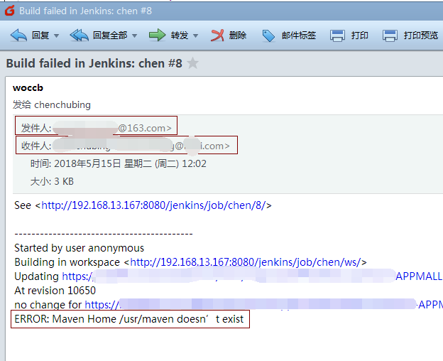Expand the 转发 dropdown arrow
Image resolution: width=443 pixels, height=361 pixels.
195,36
